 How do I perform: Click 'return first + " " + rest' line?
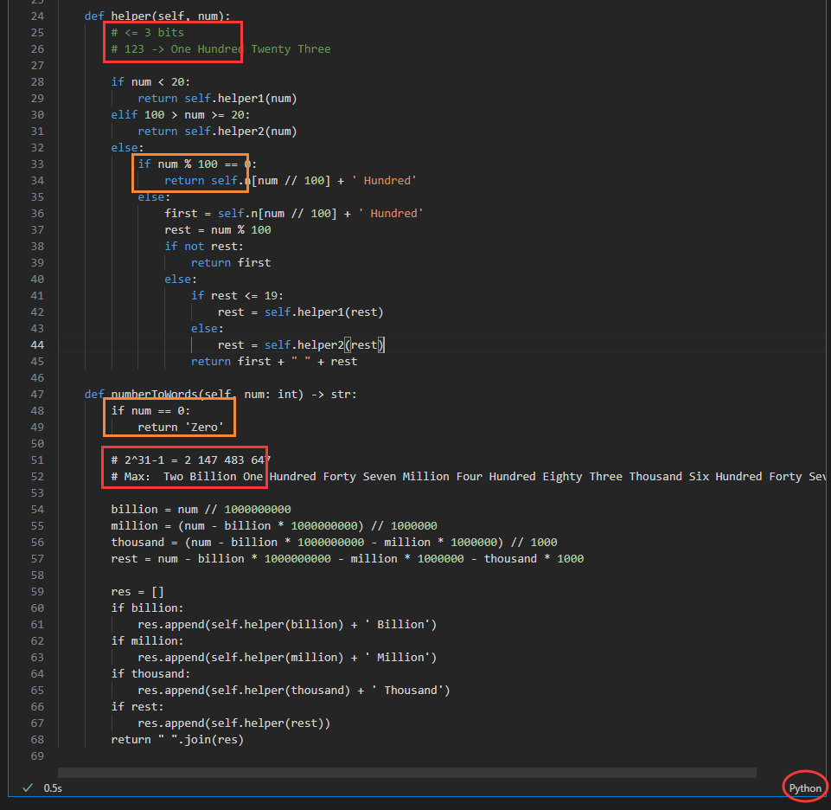coord(274,361)
